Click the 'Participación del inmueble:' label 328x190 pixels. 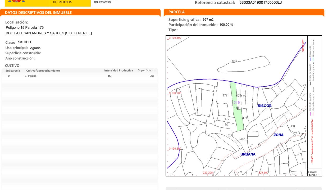(193, 25)
